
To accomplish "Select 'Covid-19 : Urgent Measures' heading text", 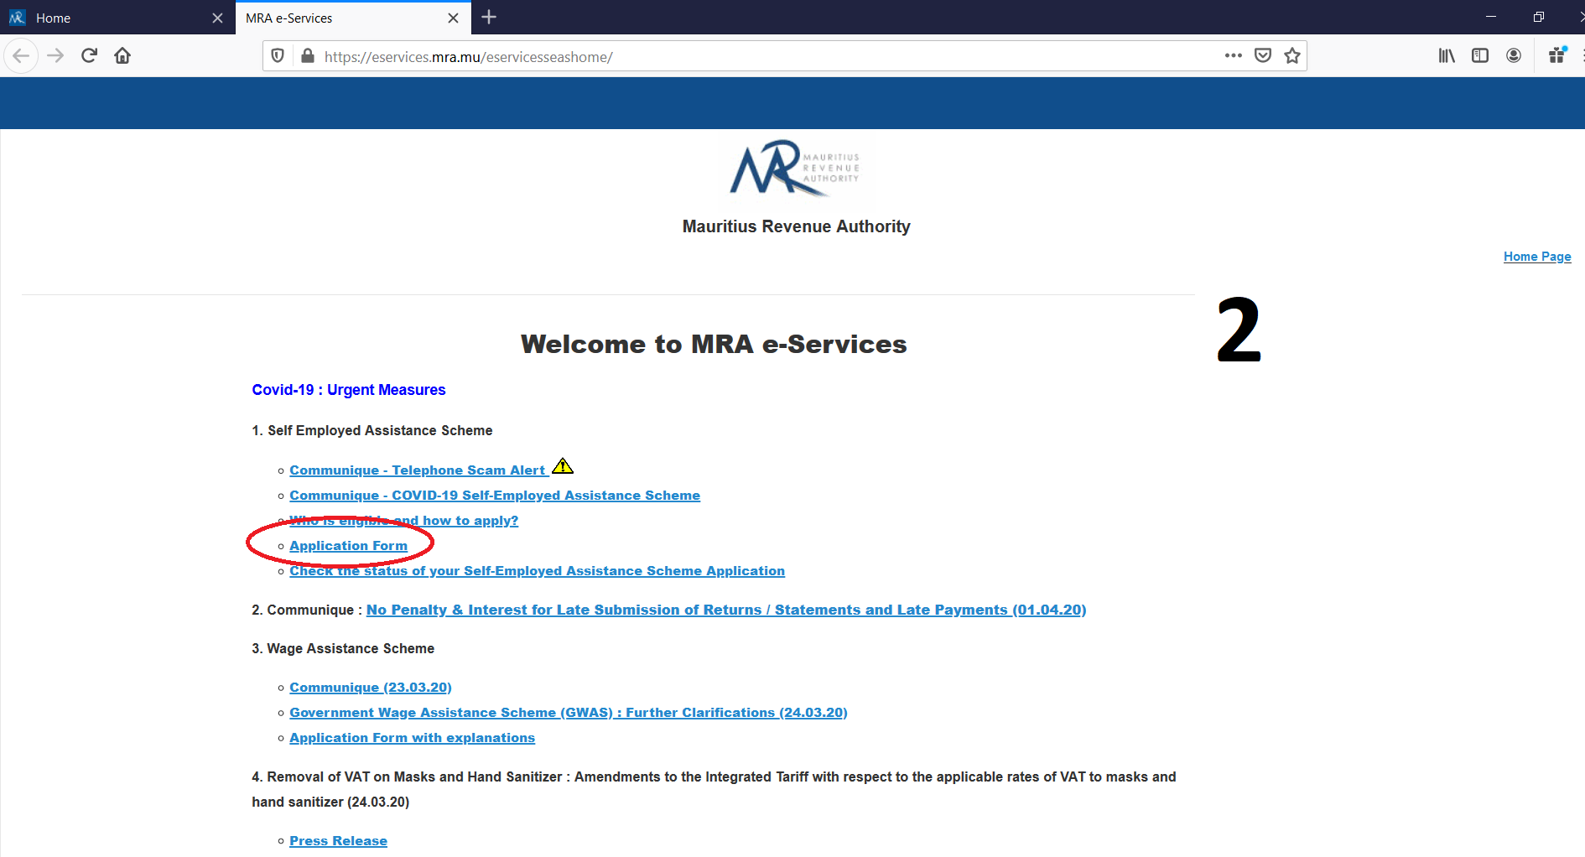I will (349, 390).
